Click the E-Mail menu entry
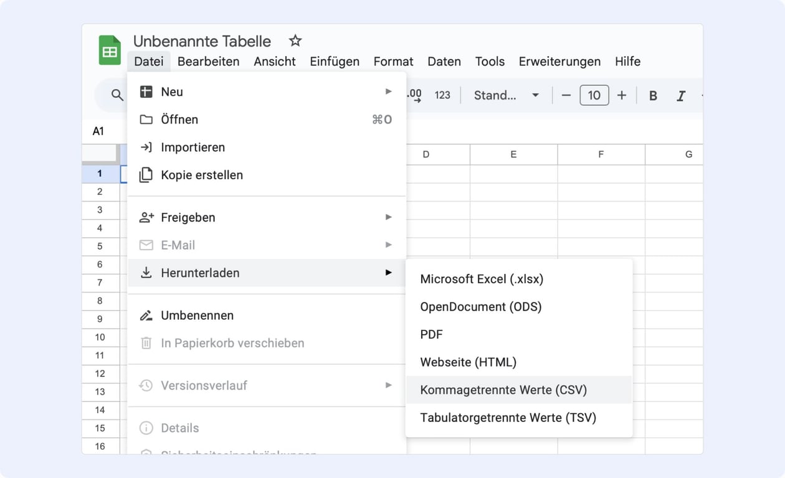This screenshot has height=478, width=785. tap(267, 245)
